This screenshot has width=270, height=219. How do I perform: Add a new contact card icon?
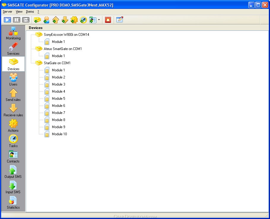coord(93,20)
